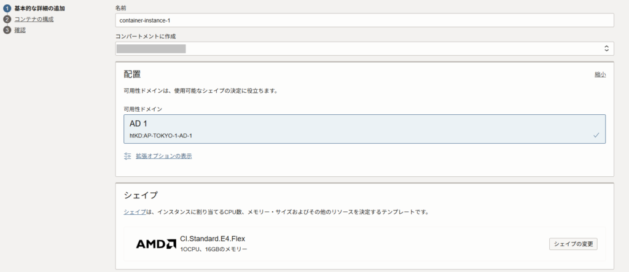This screenshot has height=272, width=629.
Task: Click the 配置 section heading
Action: pyautogui.click(x=132, y=74)
